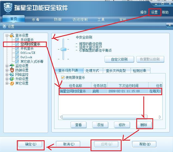This screenshot has width=173, height=152.
Task: Click the green check globe icon for 升级设置
Action: pos(12,79)
